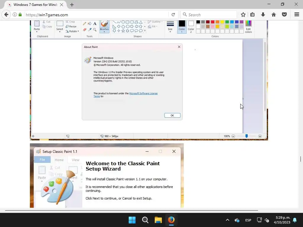Open the File tab in Setup image
Image resolution: width=303 pixels, height=227 pixels.
pos(42,160)
